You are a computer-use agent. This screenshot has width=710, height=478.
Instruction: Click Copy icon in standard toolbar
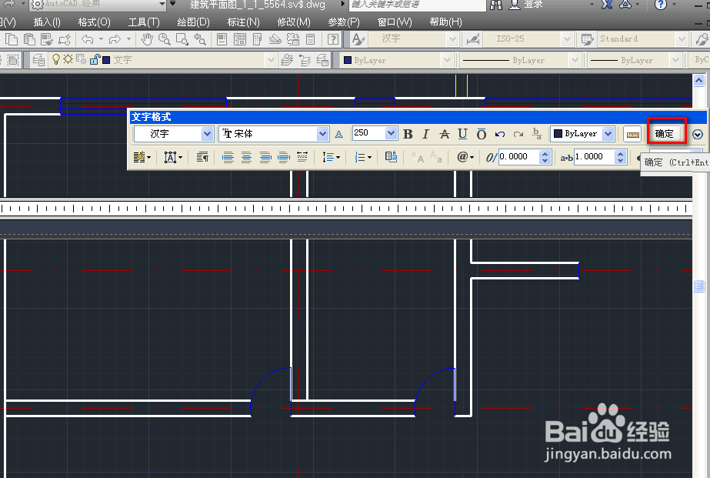12,39
